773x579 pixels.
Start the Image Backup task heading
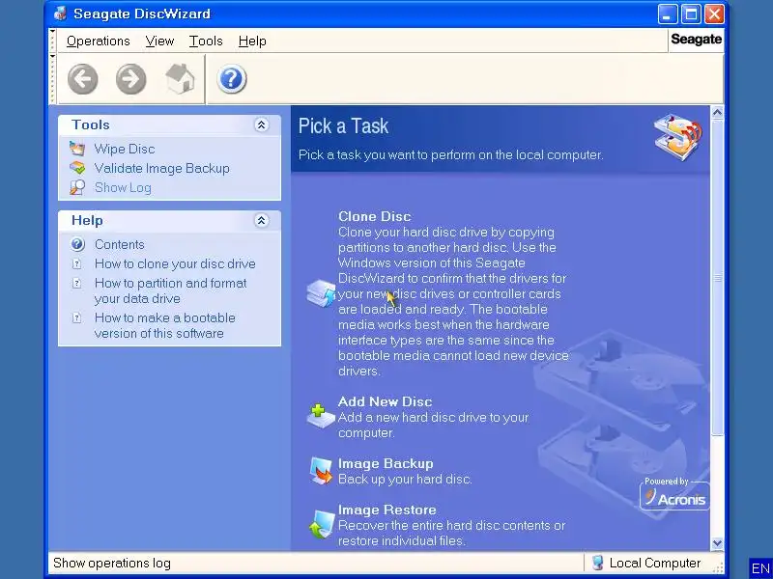coord(386,463)
